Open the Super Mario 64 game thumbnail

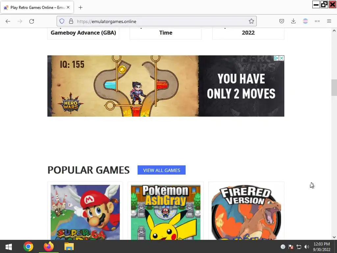pos(85,212)
